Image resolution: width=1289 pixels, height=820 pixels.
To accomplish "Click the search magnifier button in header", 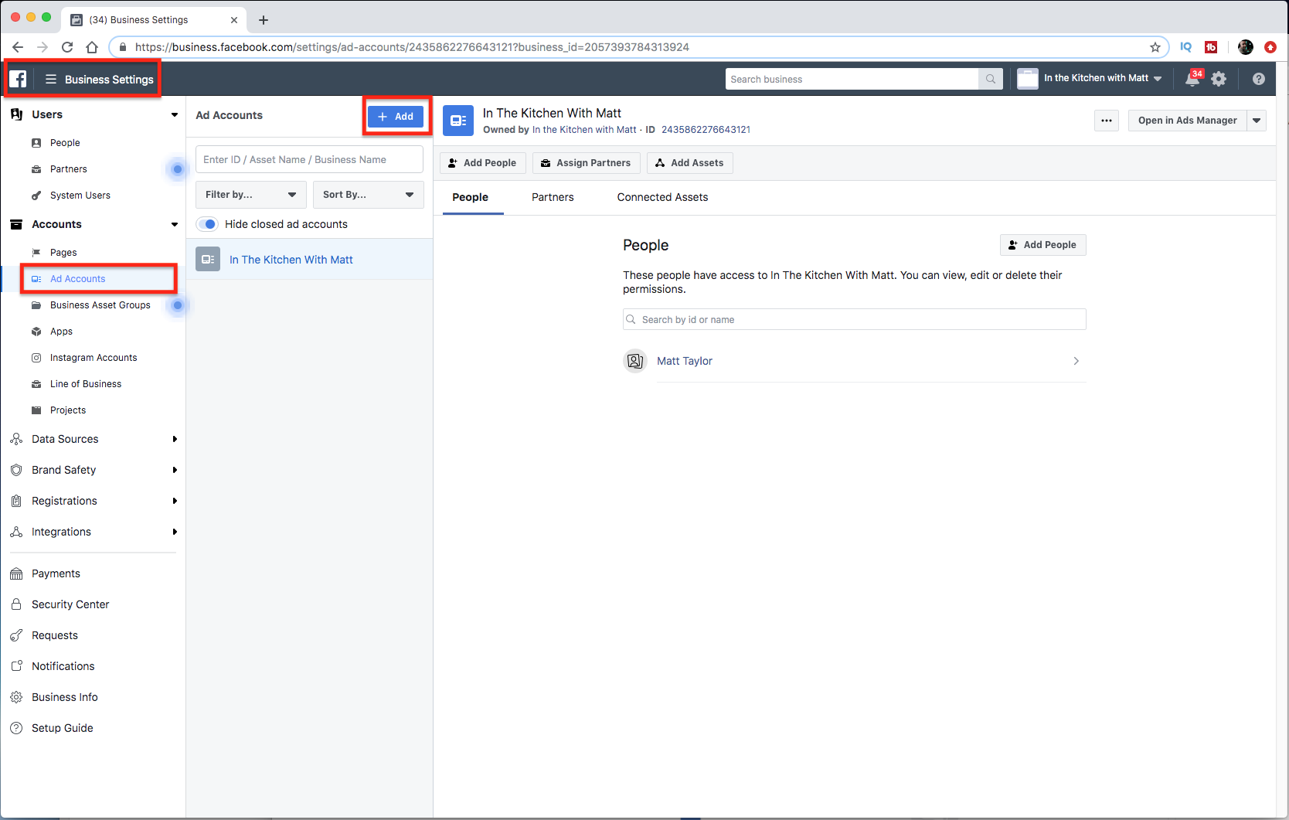I will (991, 79).
